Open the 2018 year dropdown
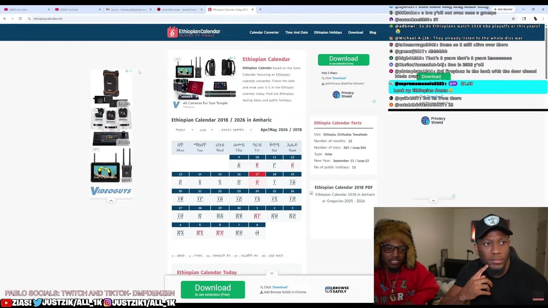The width and height of the screenshot is (548, 308). [206, 130]
